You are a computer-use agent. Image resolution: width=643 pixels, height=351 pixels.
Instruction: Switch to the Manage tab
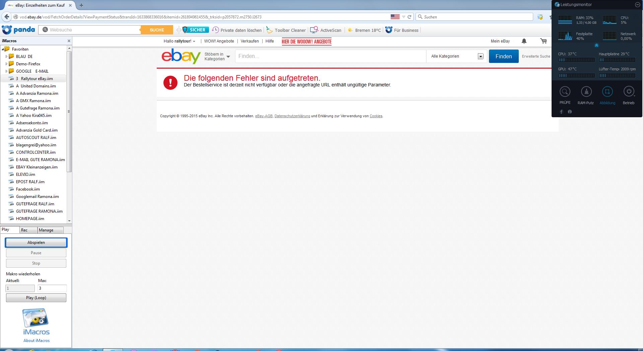(x=50, y=230)
